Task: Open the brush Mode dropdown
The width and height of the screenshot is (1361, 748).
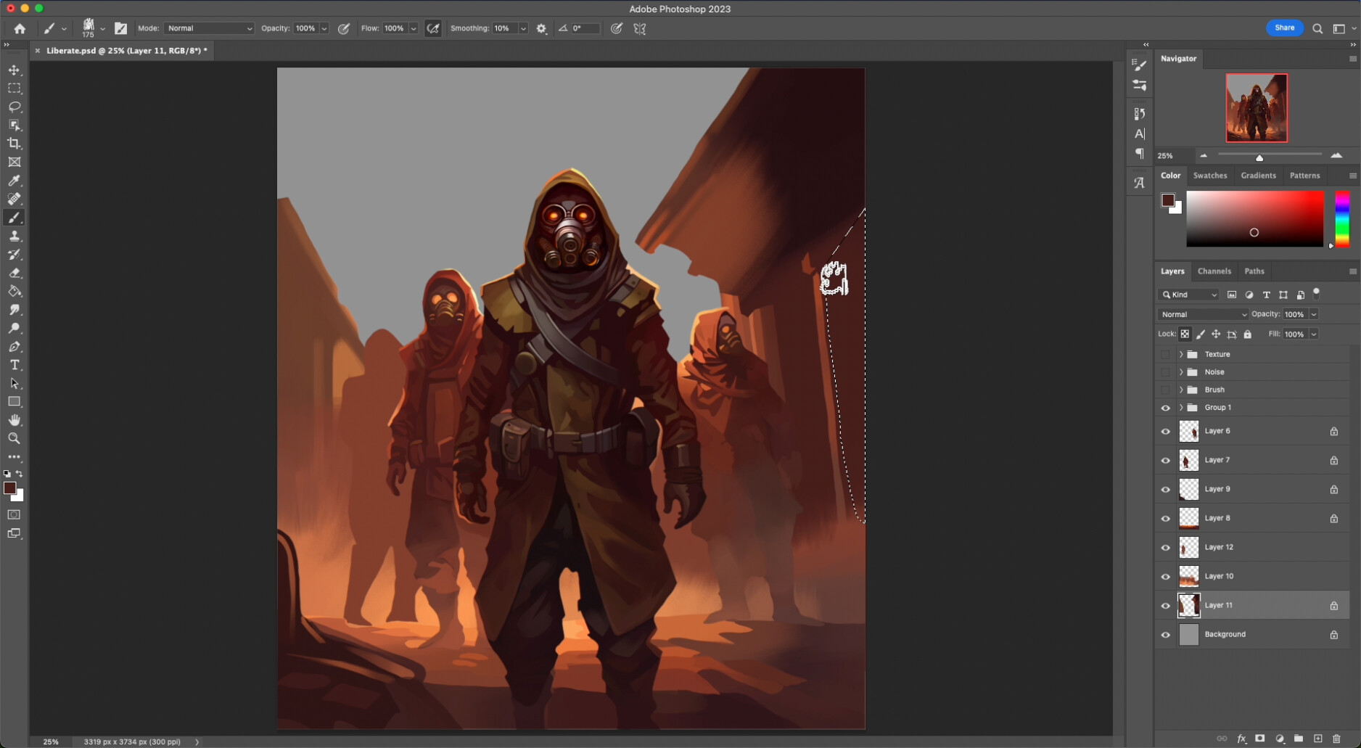Action: [209, 28]
